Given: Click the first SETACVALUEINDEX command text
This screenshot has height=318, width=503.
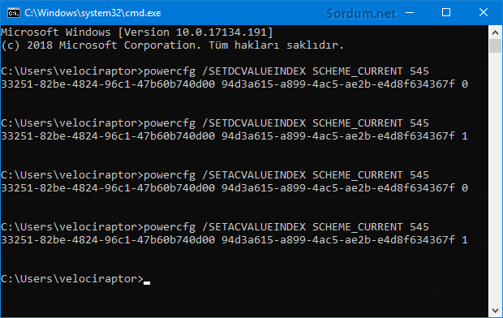Looking at the screenshot, I should (x=254, y=175).
